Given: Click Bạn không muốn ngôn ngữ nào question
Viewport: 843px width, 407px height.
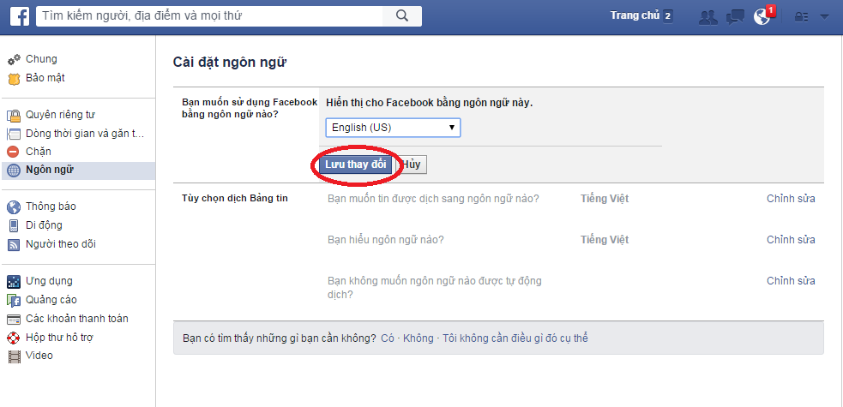Looking at the screenshot, I should pos(435,288).
